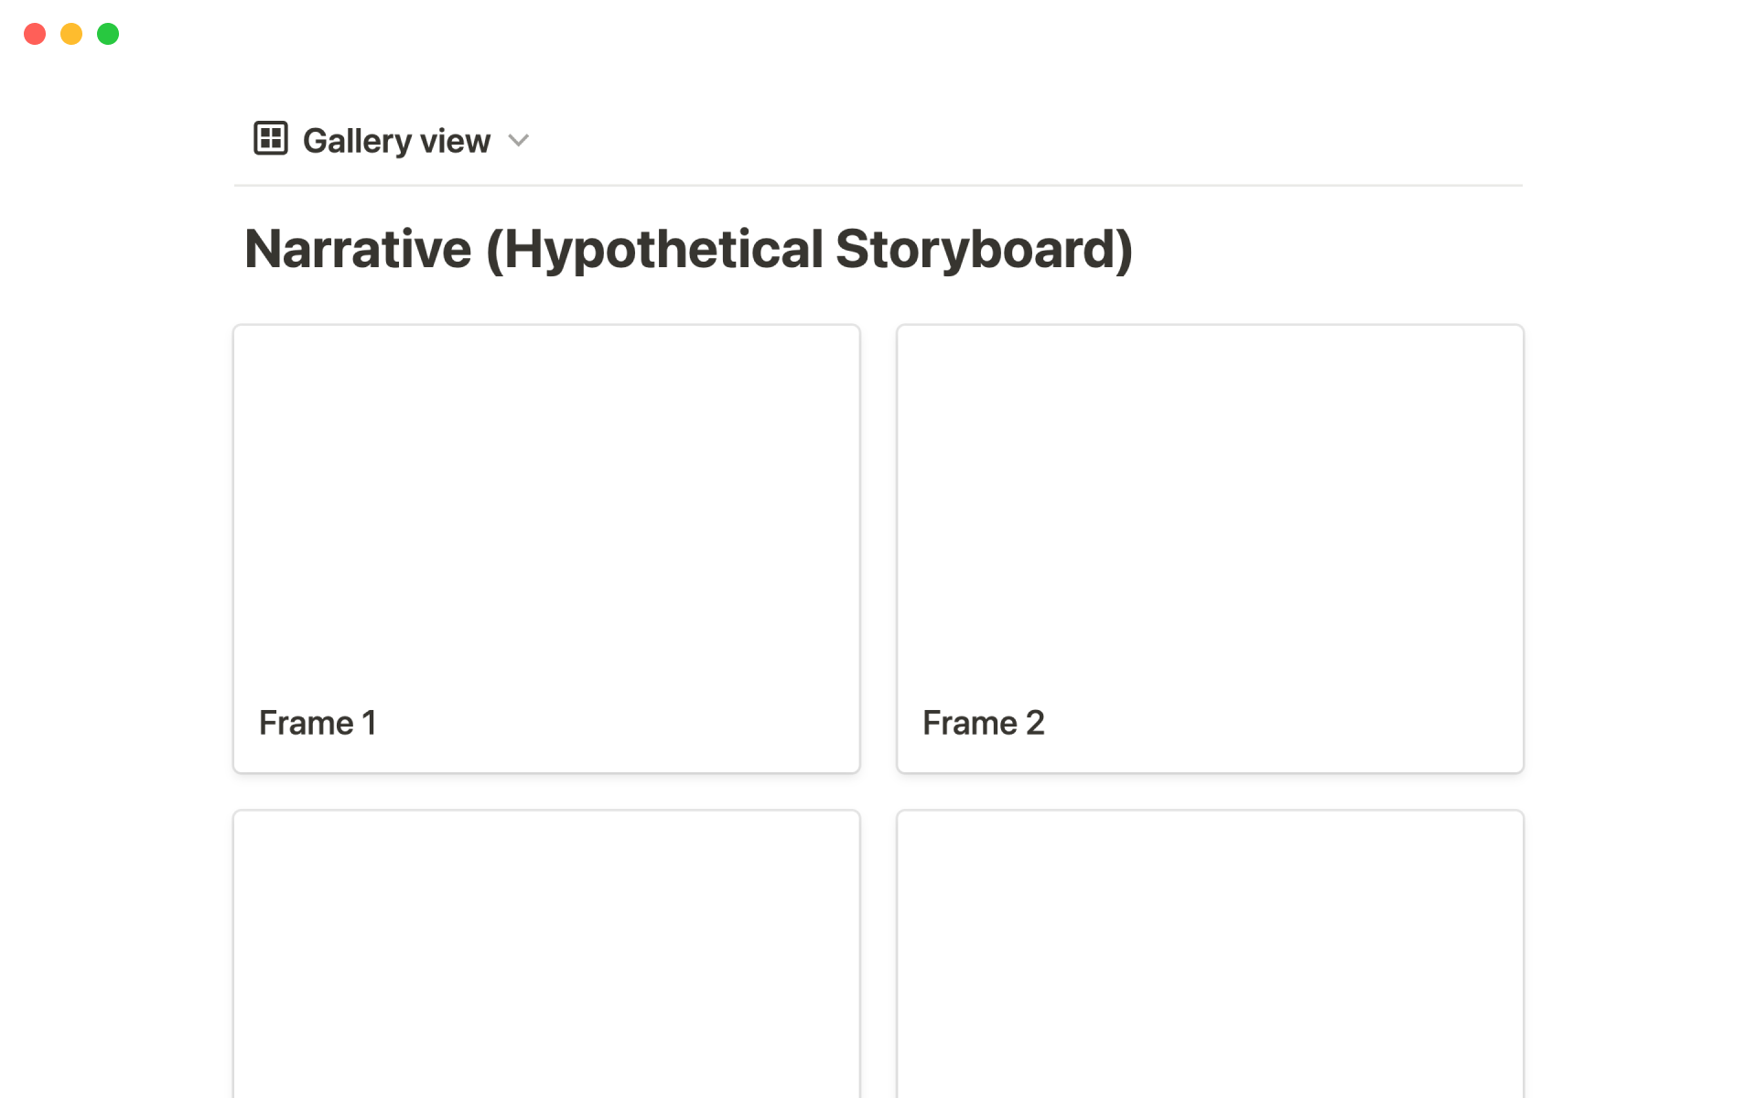Click Frame 2 card footer beside its title
Viewport: 1757px width, 1098px height.
(1281, 723)
